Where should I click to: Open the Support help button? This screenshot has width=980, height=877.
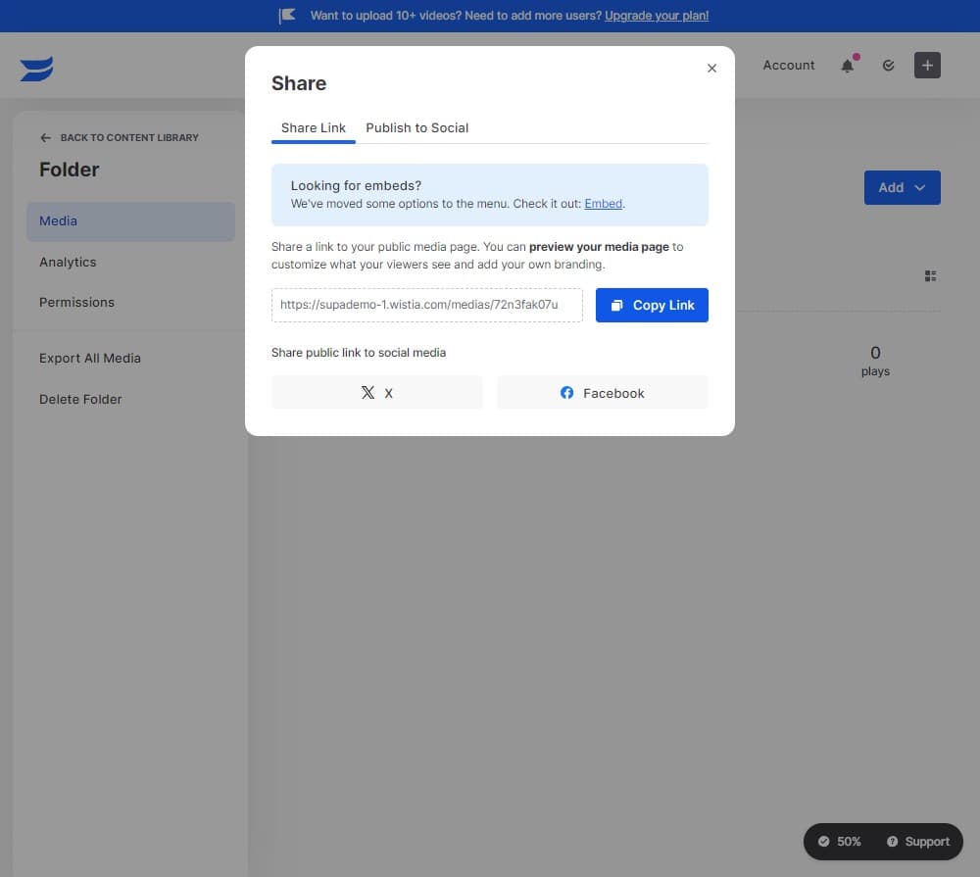point(918,842)
